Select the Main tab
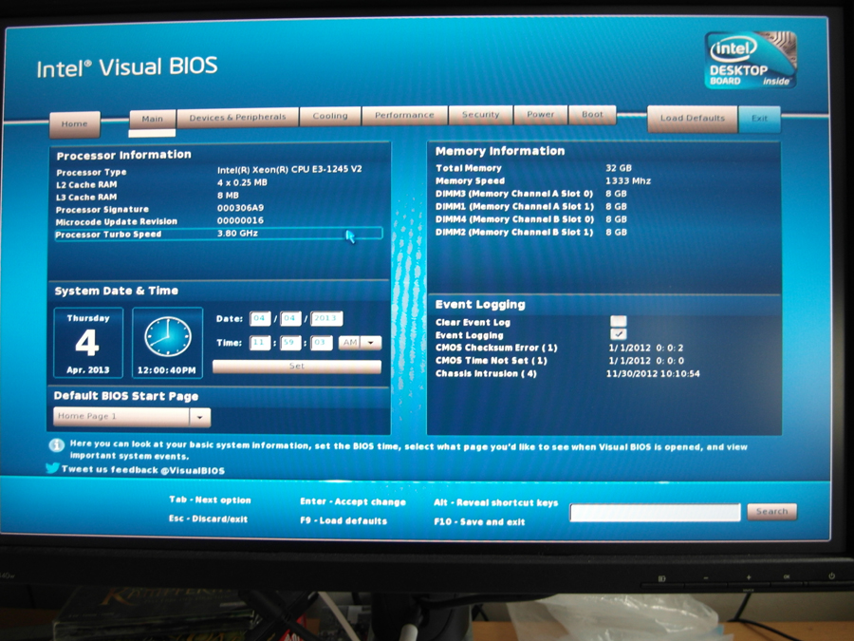854x641 pixels. (x=153, y=119)
